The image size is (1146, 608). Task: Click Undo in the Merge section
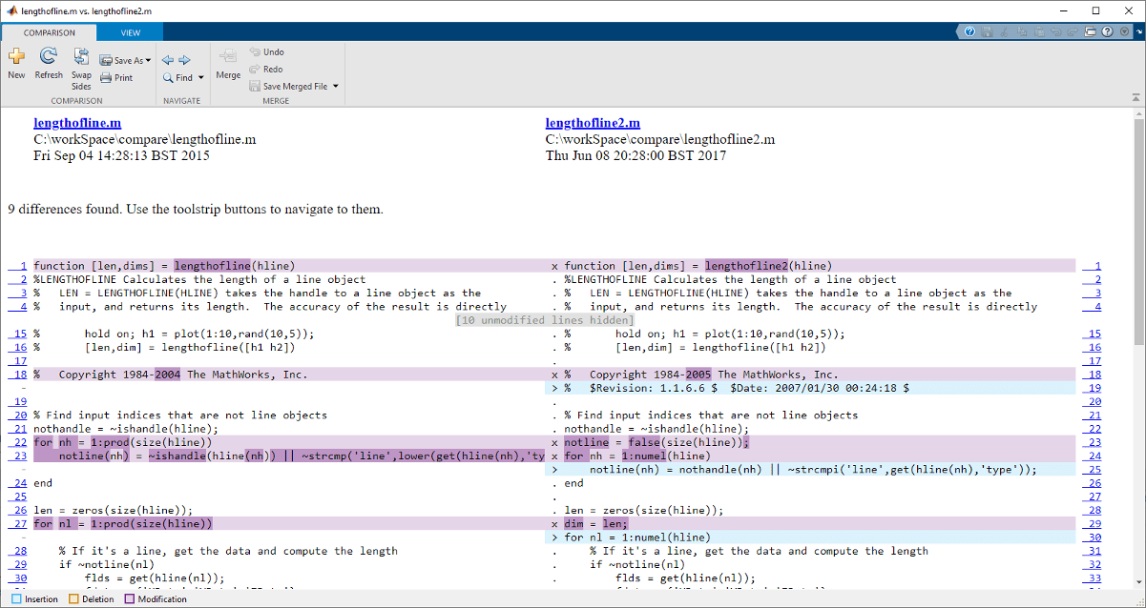[266, 51]
